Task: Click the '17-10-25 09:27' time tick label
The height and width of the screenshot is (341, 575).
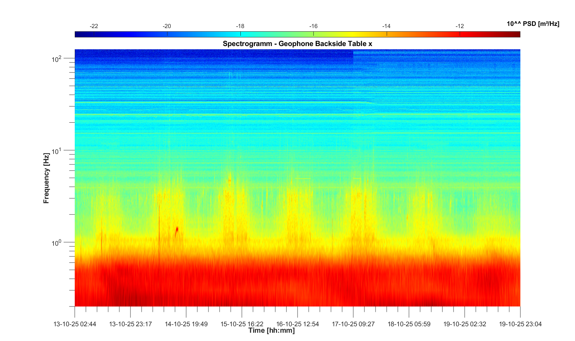Action: [353, 324]
